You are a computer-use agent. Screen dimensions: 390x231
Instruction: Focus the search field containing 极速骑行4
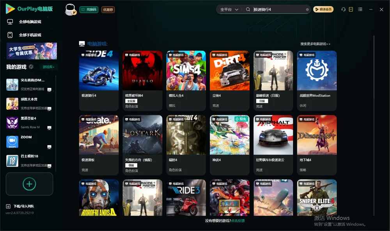(279, 9)
